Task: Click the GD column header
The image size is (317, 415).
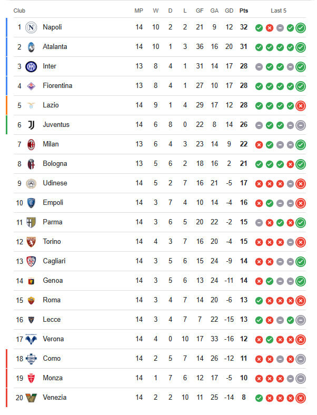Action: pos(229,11)
